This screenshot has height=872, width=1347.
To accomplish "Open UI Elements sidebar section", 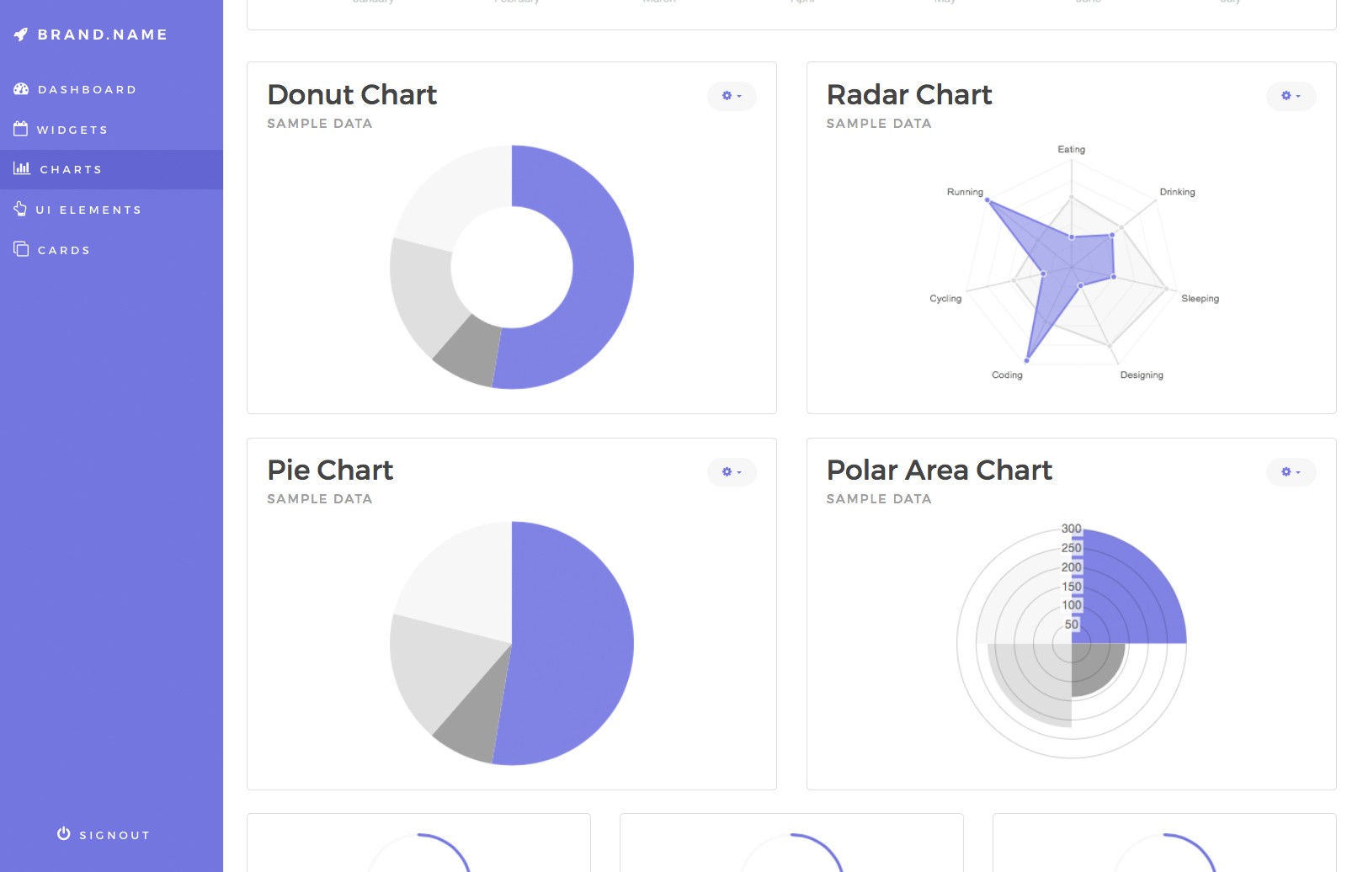I will tap(88, 210).
